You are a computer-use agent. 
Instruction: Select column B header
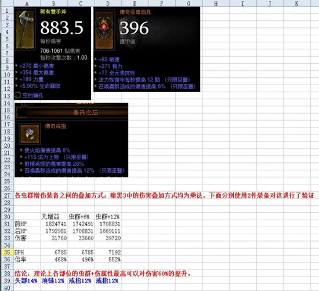(x=54, y=3)
